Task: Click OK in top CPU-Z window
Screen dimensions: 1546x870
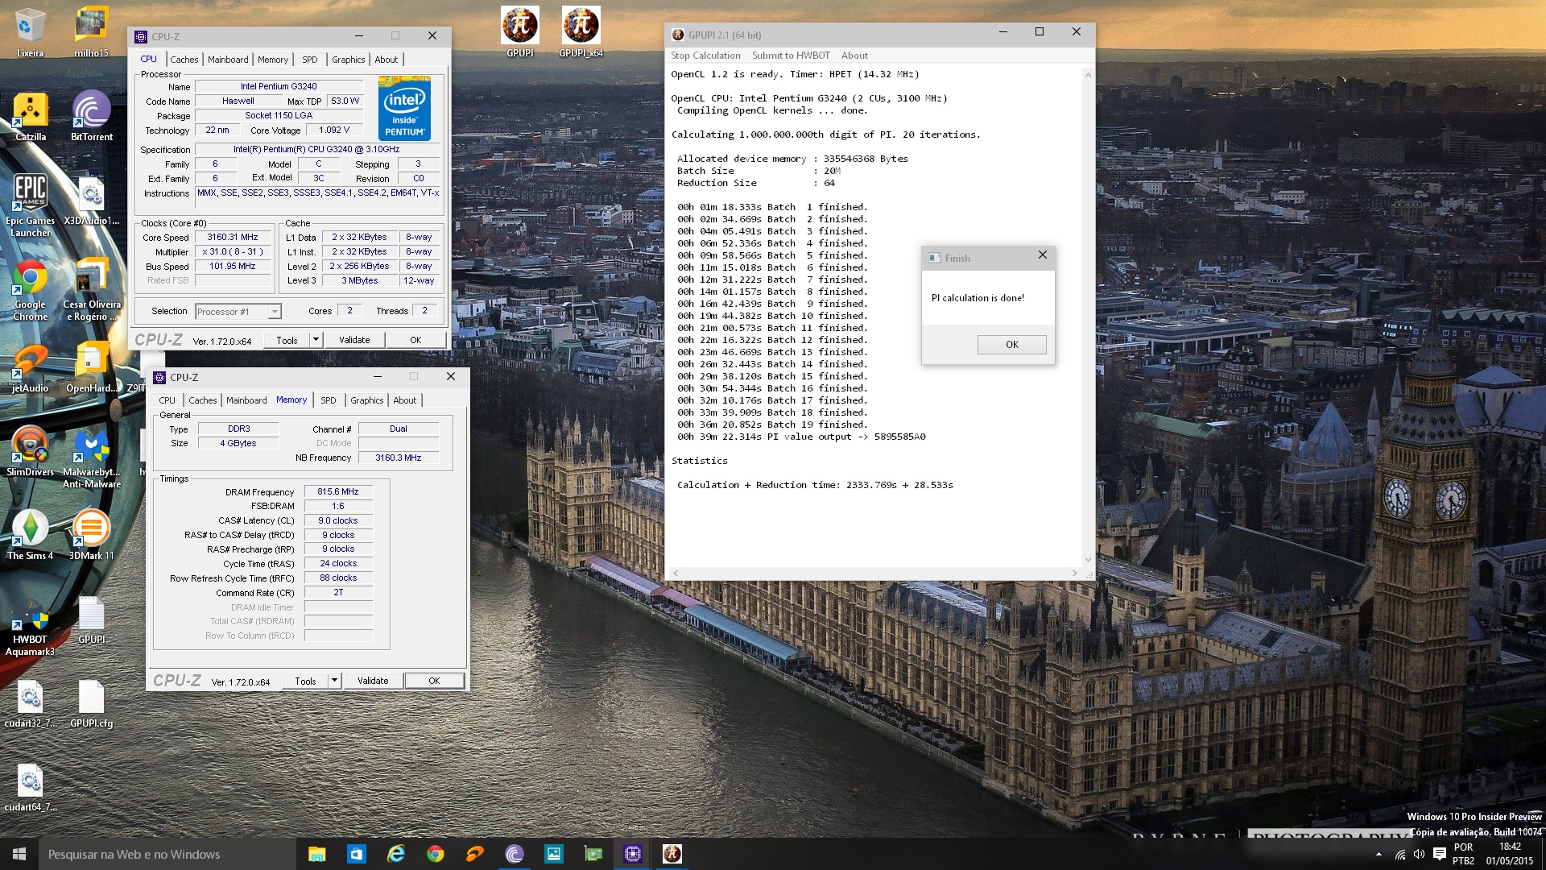Action: click(415, 340)
